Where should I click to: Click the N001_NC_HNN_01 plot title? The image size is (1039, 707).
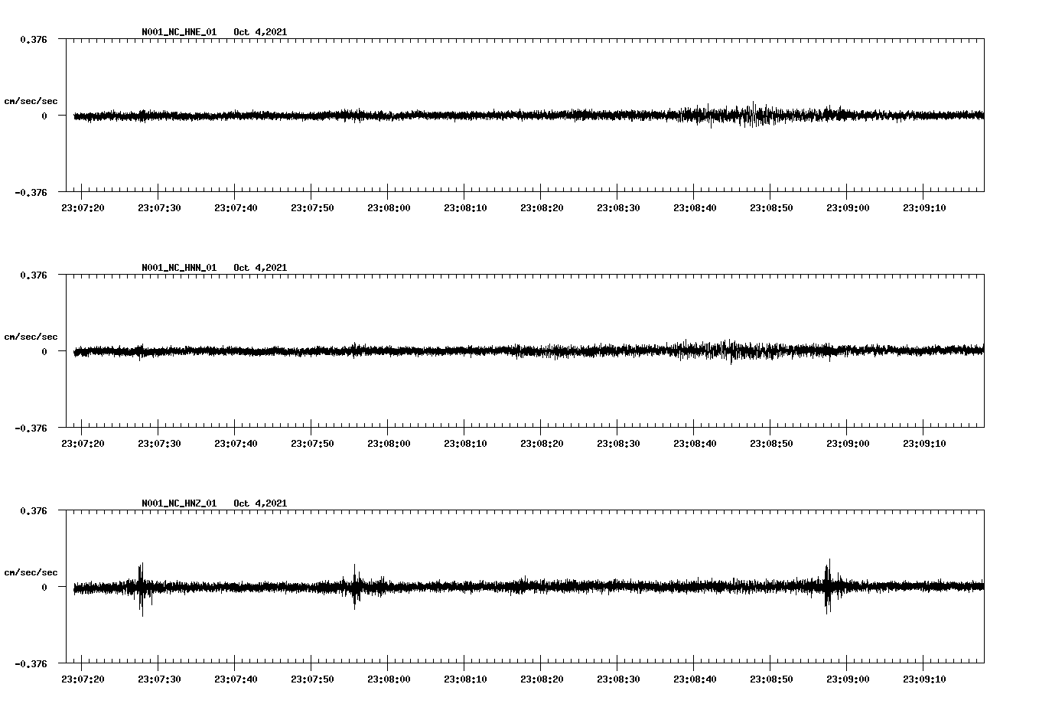179,268
